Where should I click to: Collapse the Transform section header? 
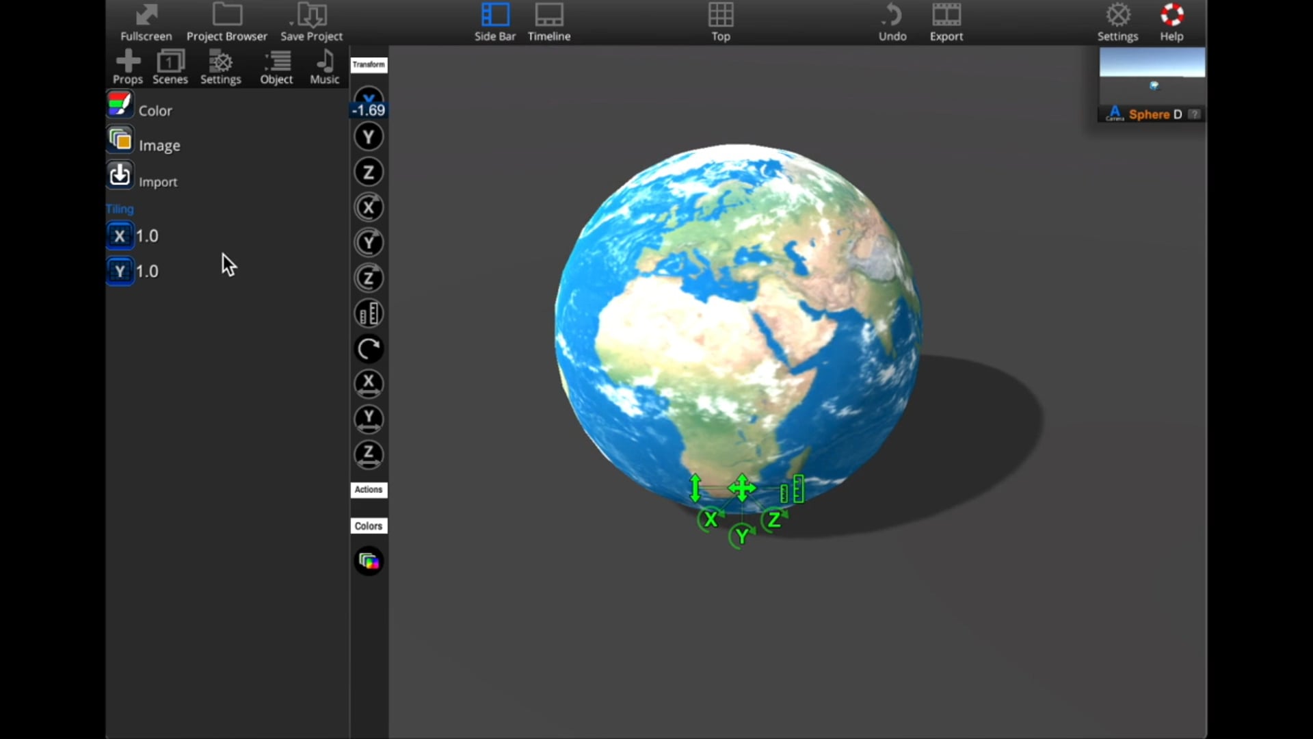click(369, 64)
